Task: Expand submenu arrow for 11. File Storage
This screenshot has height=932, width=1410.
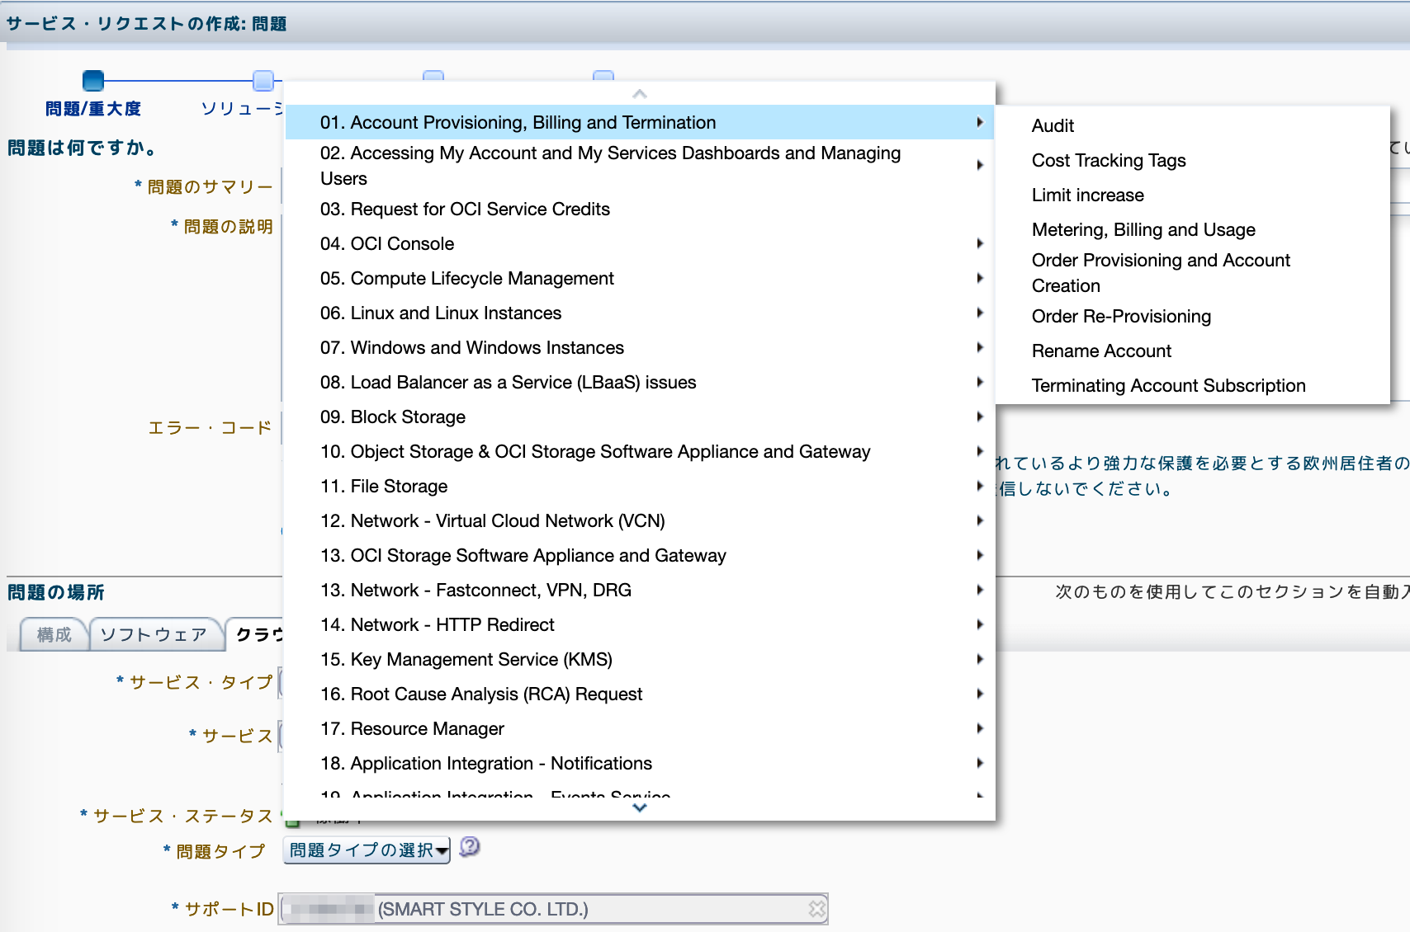Action: tap(980, 486)
